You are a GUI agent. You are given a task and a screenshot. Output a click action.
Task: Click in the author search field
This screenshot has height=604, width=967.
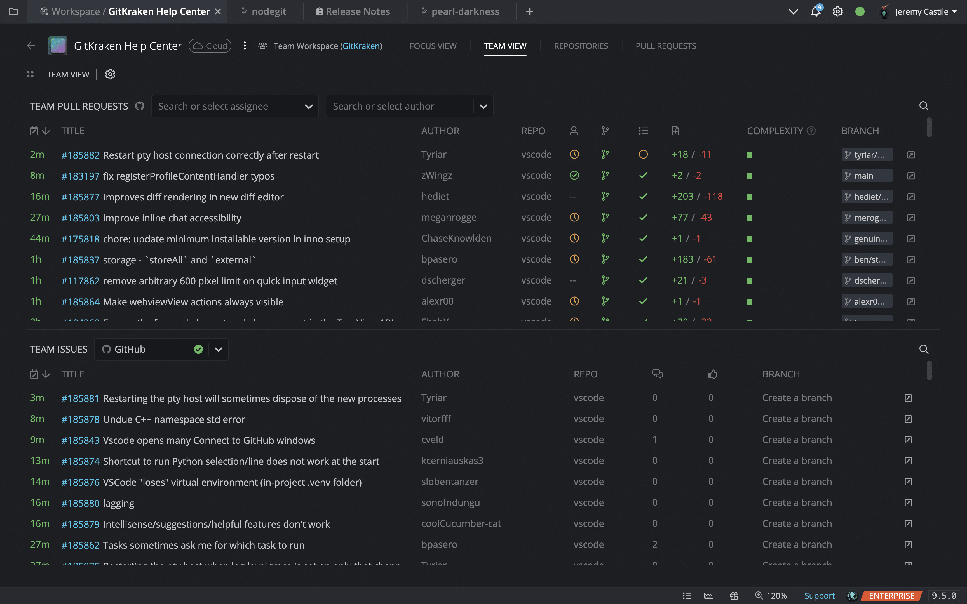[400, 106]
